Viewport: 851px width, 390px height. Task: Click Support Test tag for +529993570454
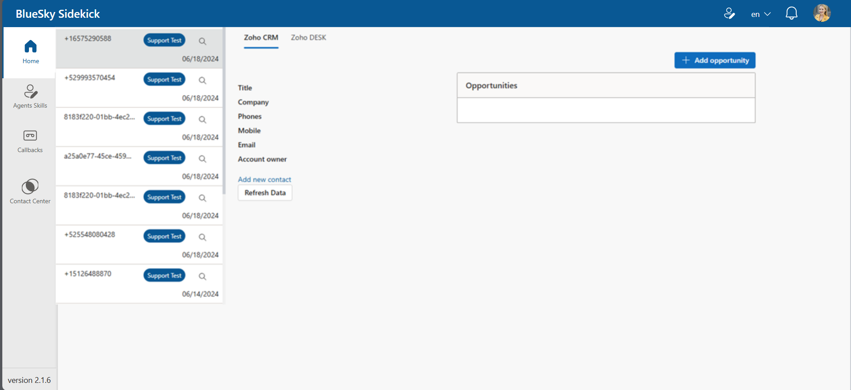point(164,79)
